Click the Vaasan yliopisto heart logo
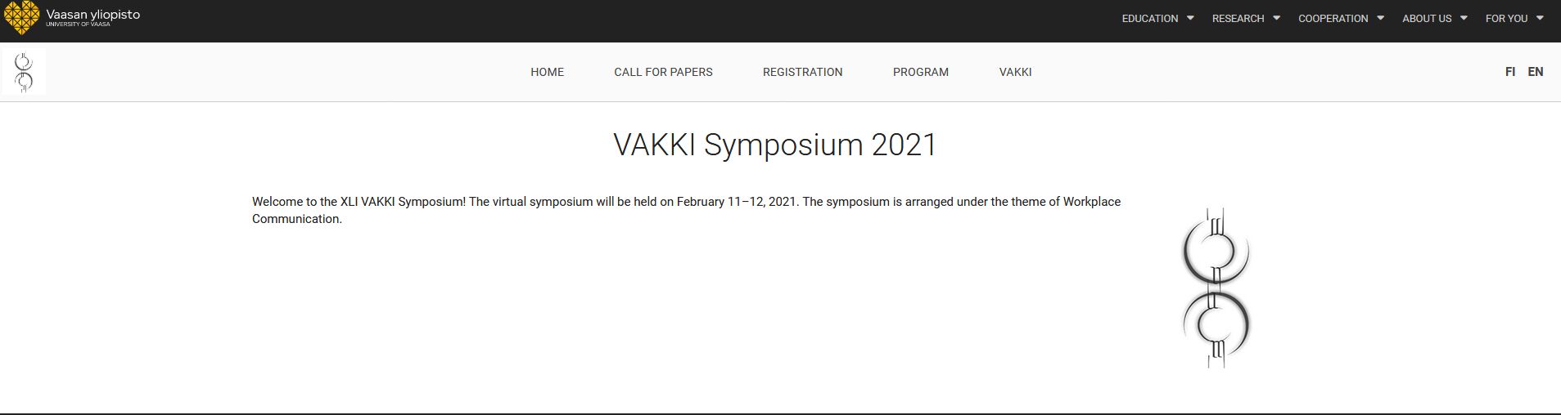The width and height of the screenshot is (1561, 415). pyautogui.click(x=22, y=18)
